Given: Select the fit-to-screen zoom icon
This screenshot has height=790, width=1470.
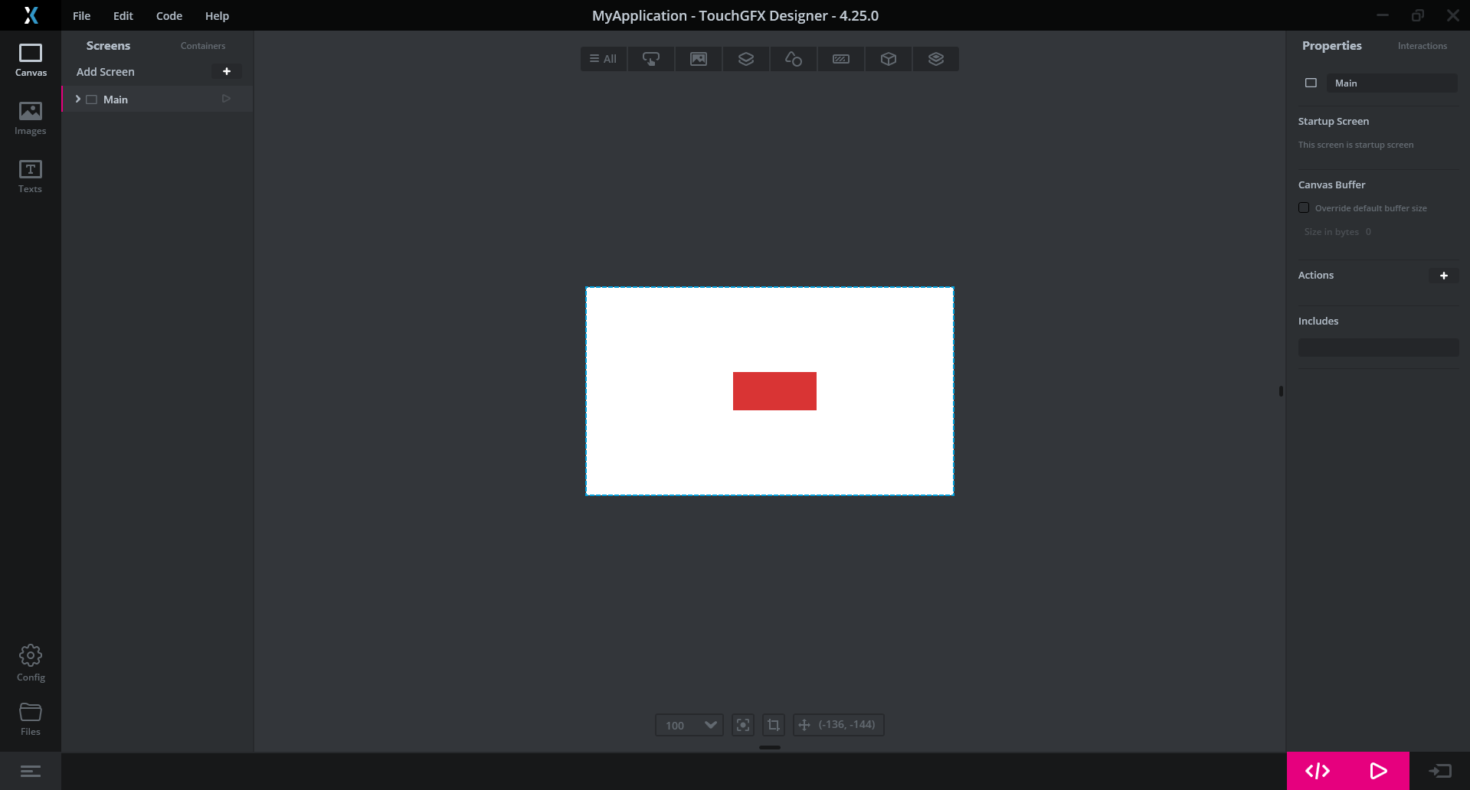Looking at the screenshot, I should (x=742, y=724).
